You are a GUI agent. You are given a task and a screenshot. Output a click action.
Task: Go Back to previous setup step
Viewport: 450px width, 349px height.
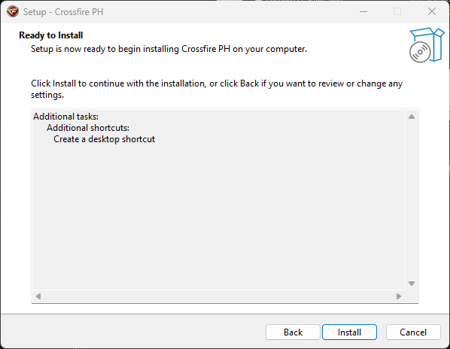tap(293, 332)
